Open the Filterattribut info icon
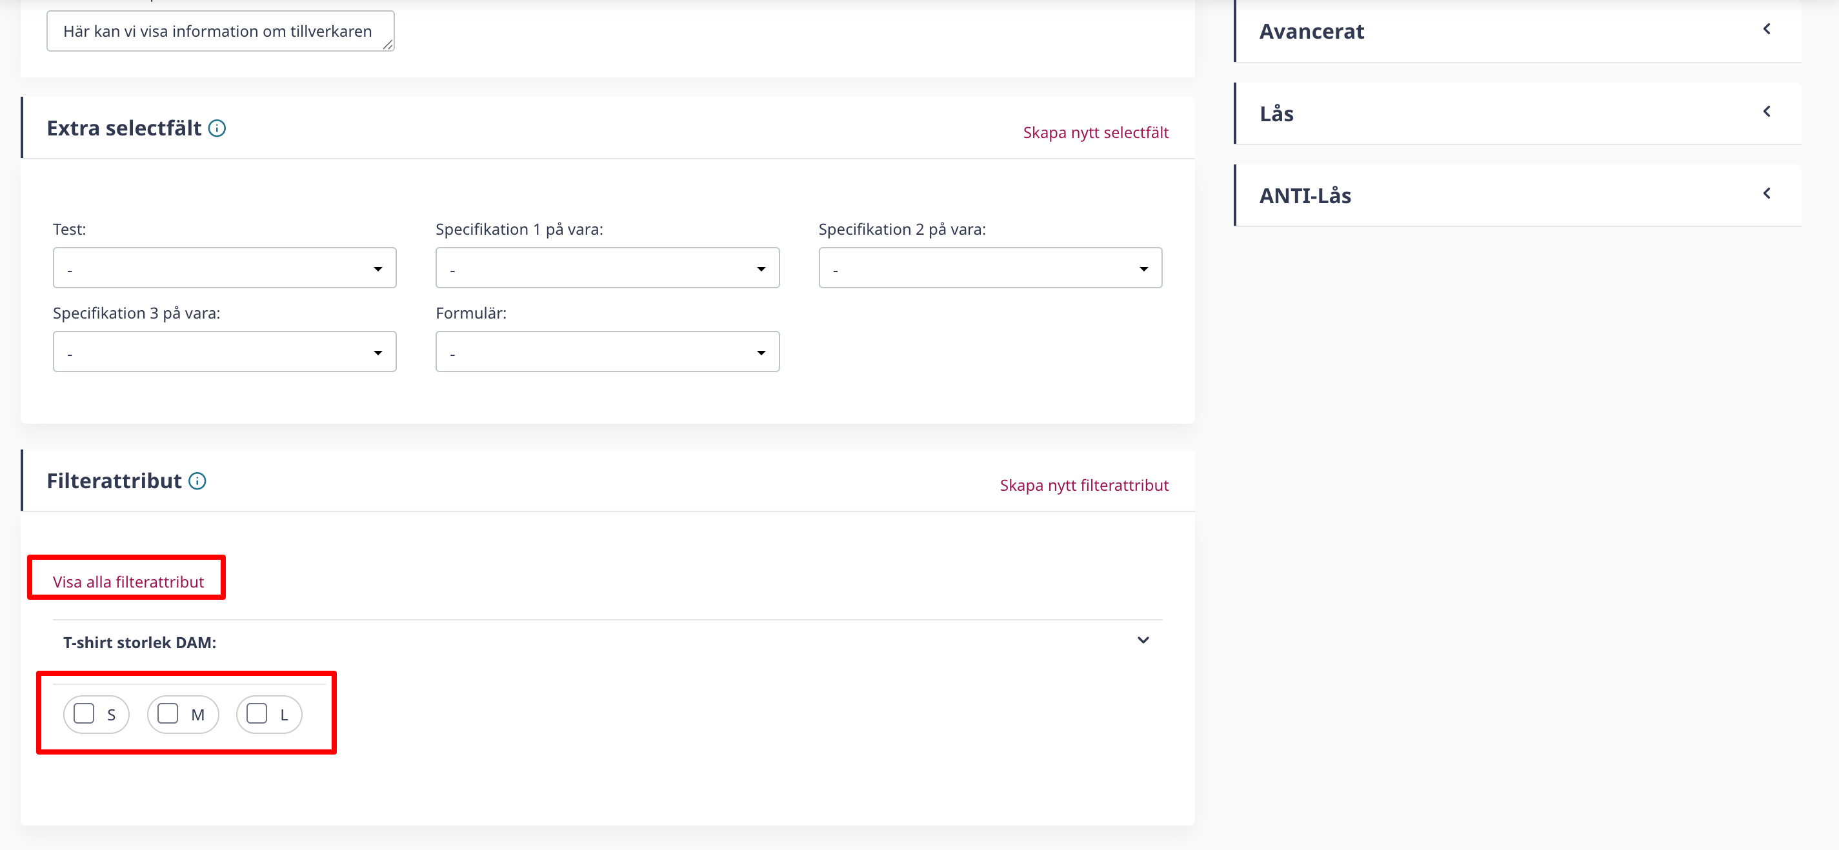1839x850 pixels. click(197, 481)
